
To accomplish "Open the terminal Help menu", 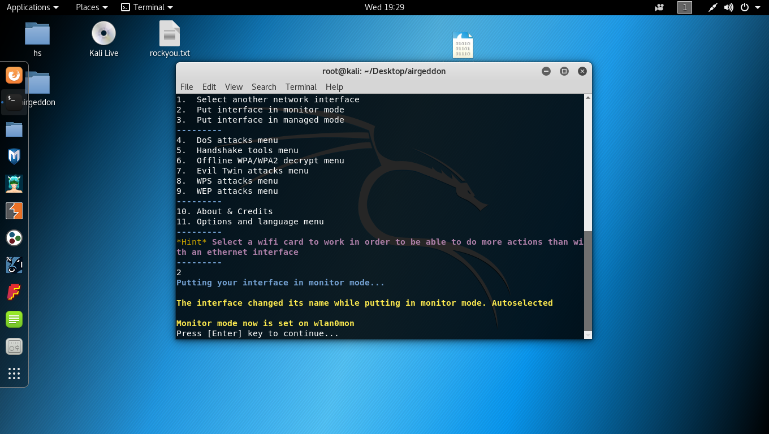I will [x=334, y=87].
